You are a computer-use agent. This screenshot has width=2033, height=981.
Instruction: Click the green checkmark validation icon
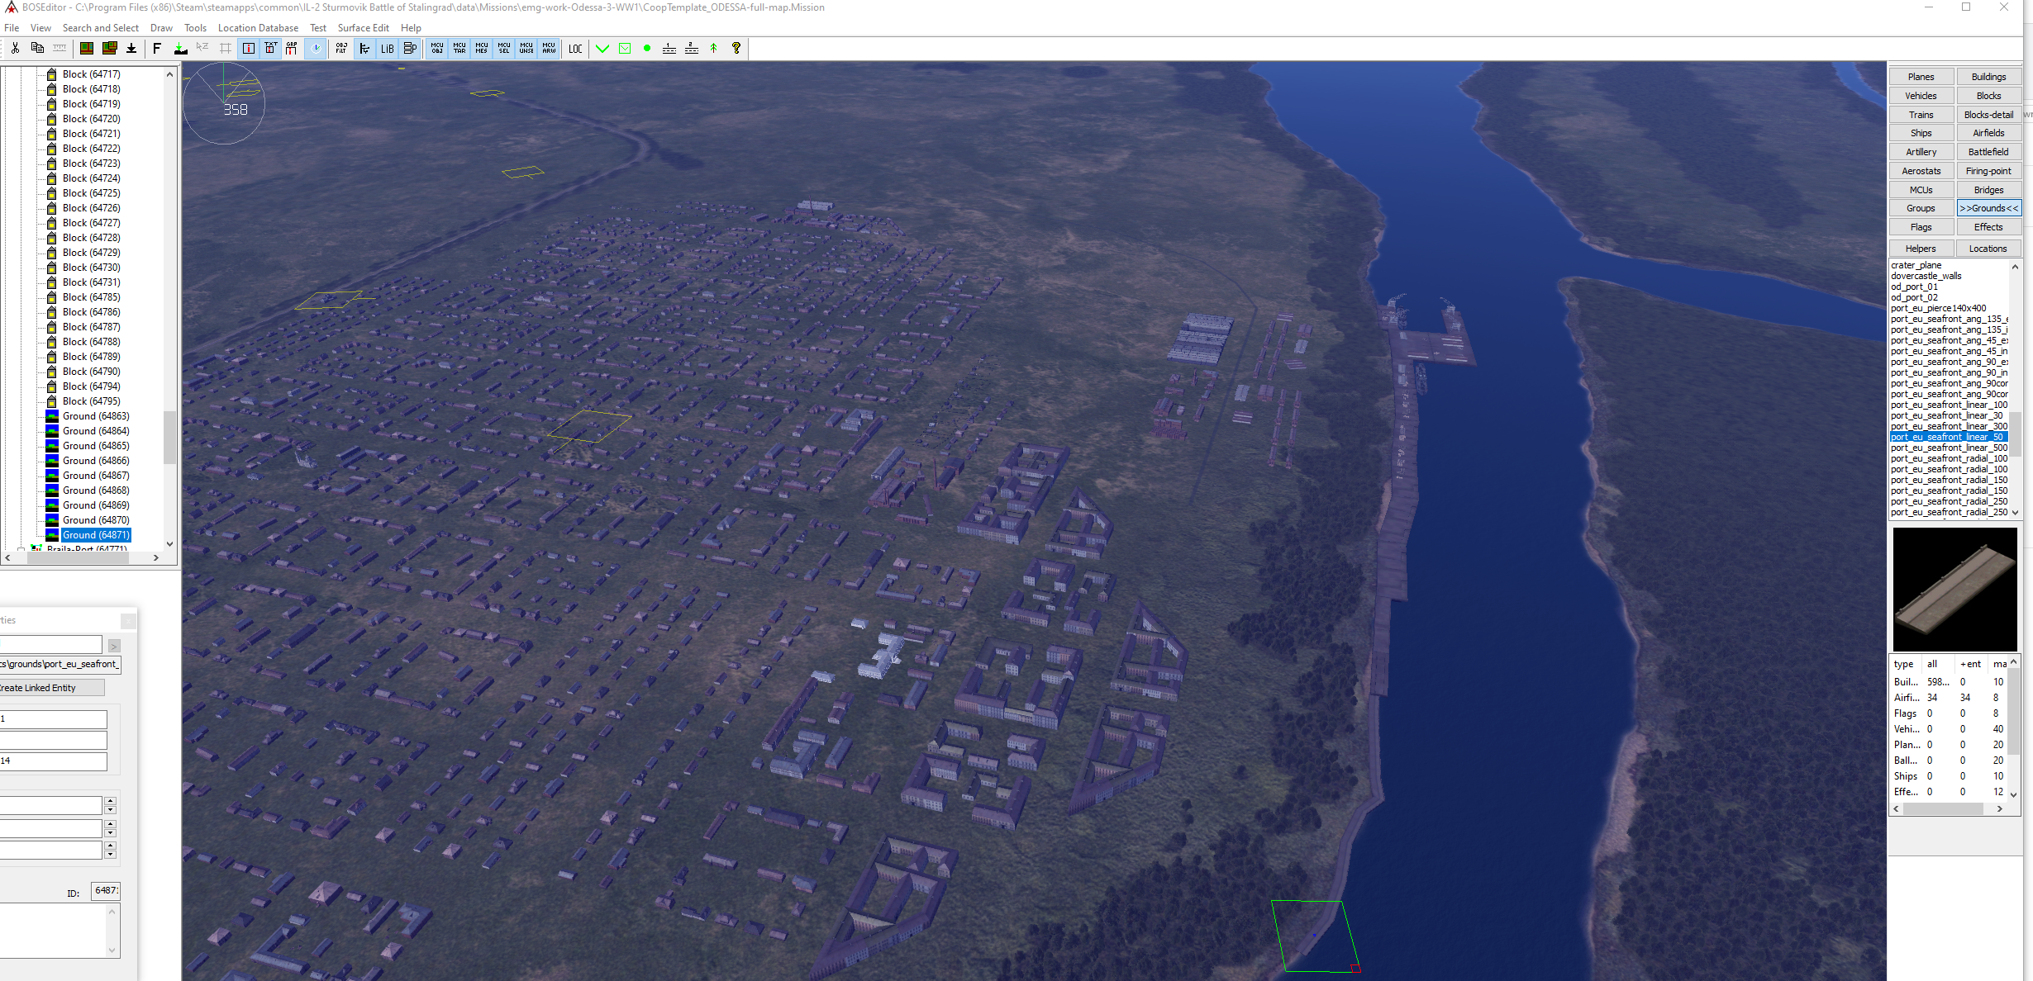602,48
